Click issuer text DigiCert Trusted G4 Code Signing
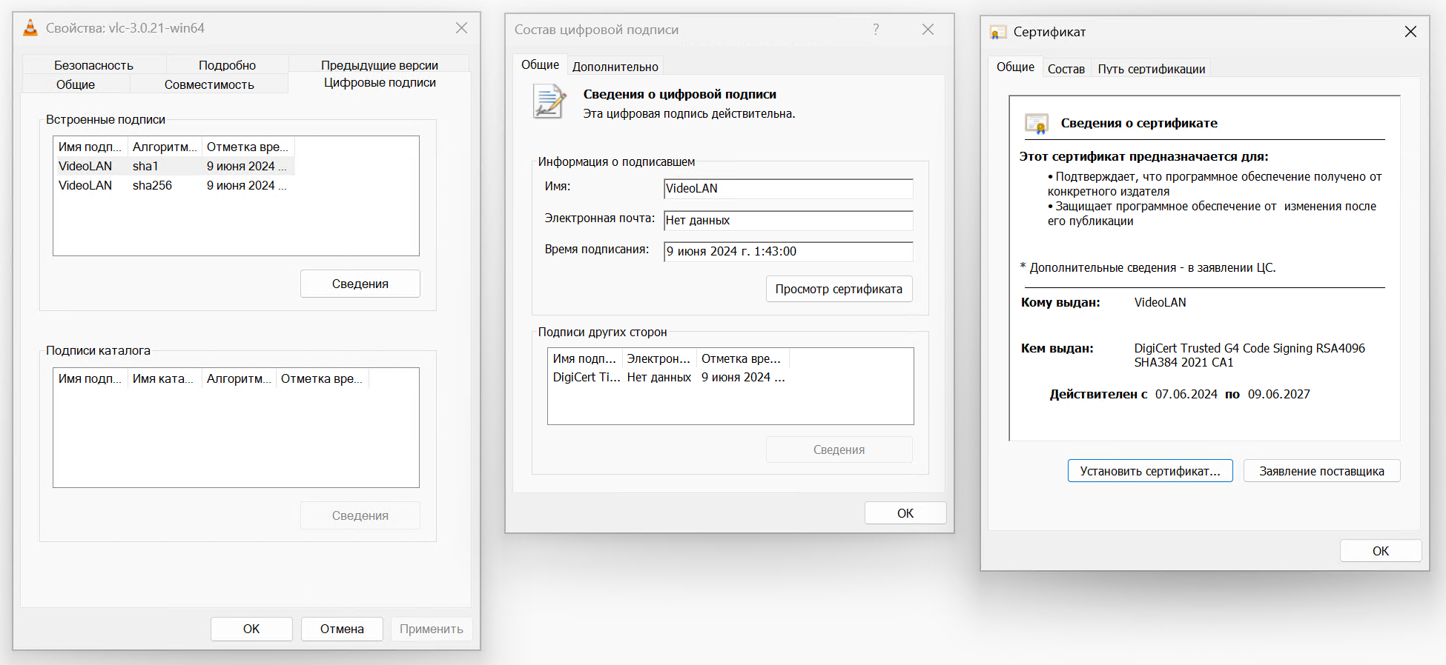The width and height of the screenshot is (1446, 665). coord(1249,355)
